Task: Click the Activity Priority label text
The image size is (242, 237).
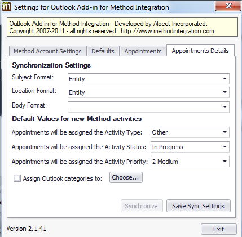Action: [80, 162]
